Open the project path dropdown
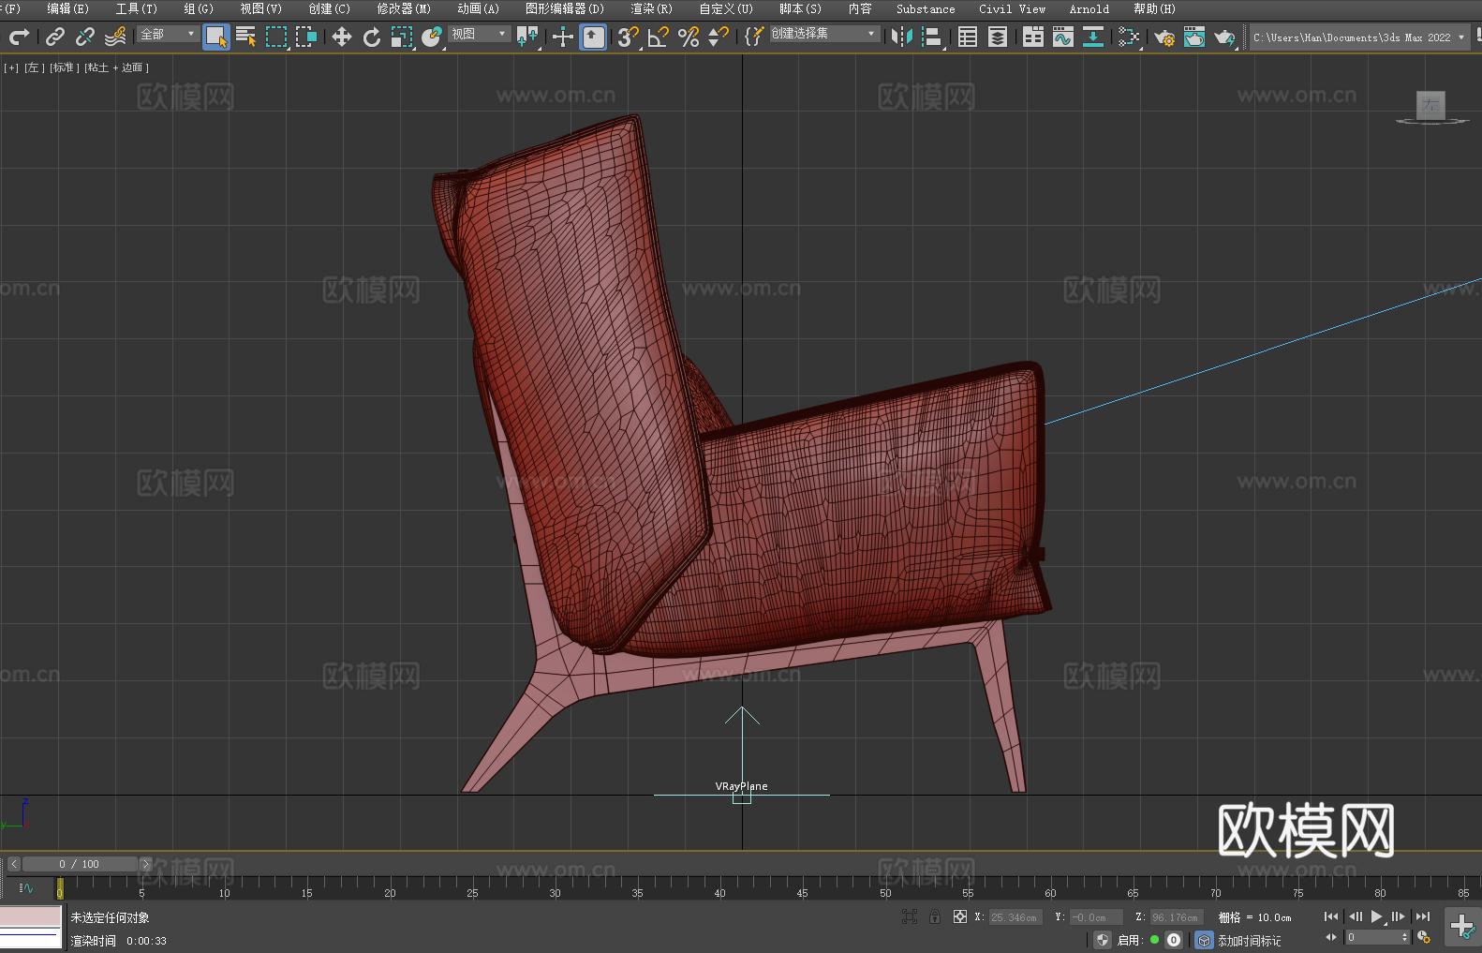Viewport: 1482px width, 953px height. click(x=1360, y=37)
